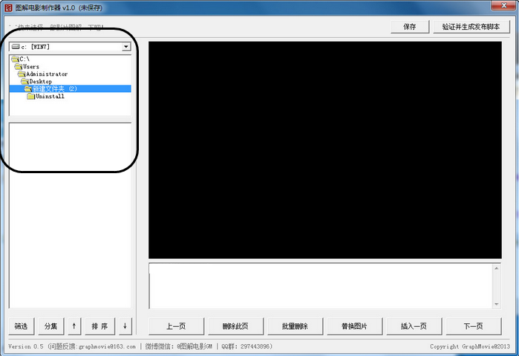Click Copyright GraphMovie@2013 text
This screenshot has width=519, height=356.
click(x=470, y=346)
